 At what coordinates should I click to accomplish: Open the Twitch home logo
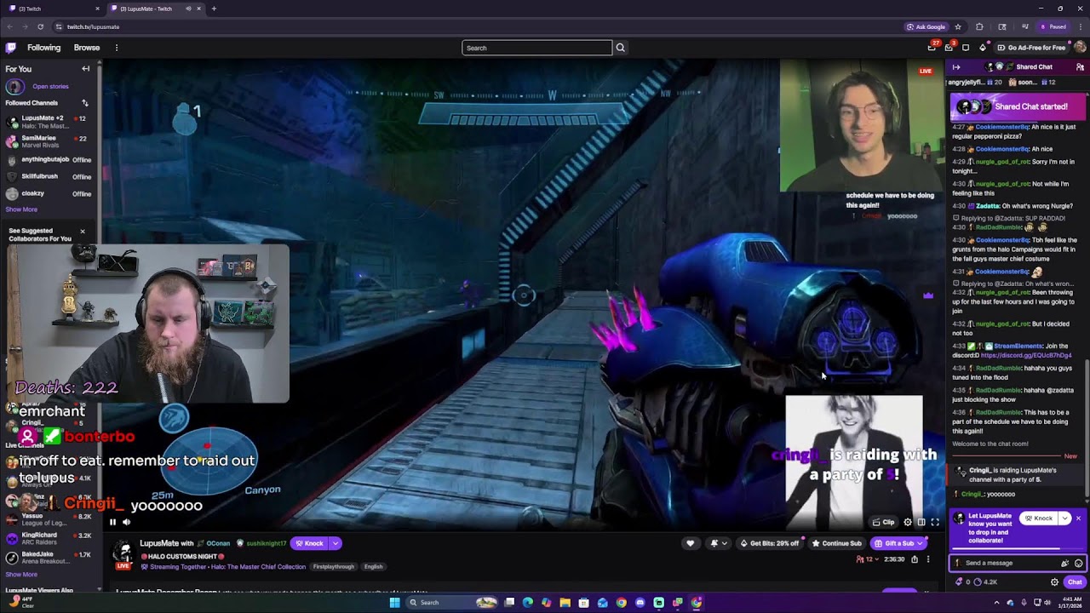11,48
